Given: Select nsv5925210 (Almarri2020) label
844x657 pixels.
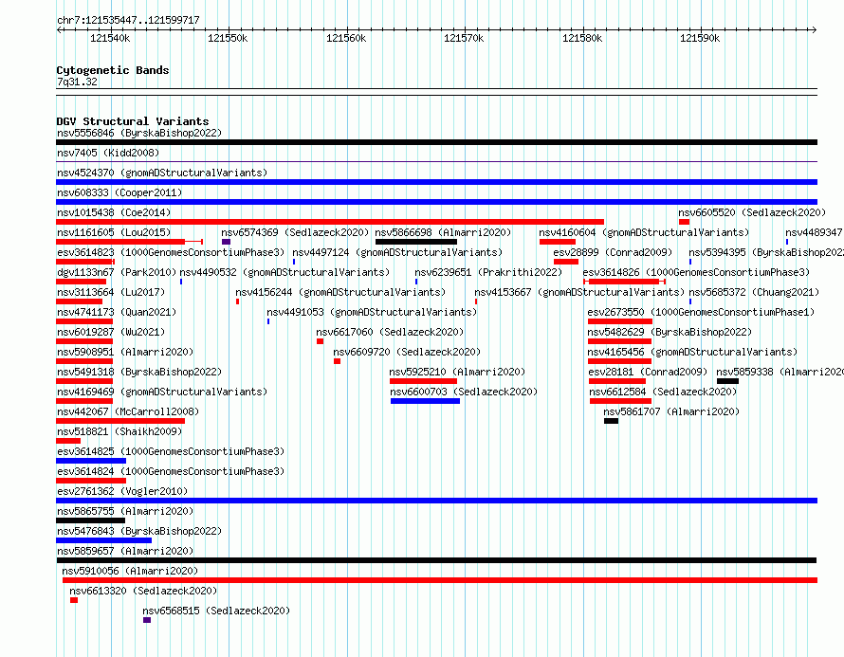Looking at the screenshot, I should [457, 372].
